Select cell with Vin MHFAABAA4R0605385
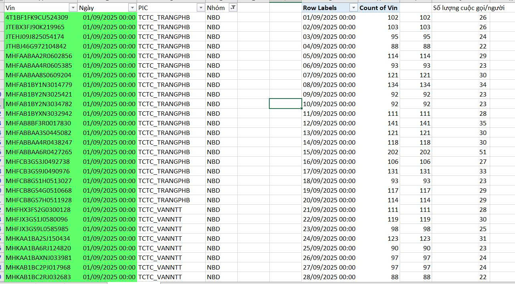The width and height of the screenshot is (515, 284). point(40,65)
